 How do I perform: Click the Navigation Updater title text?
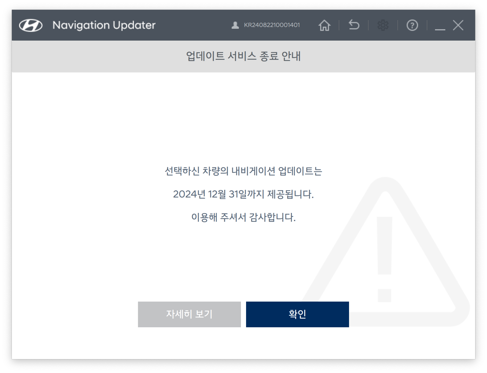tap(104, 25)
